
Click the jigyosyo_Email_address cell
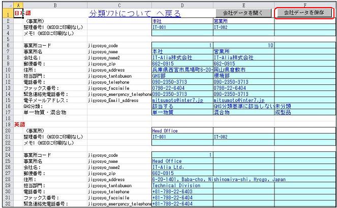(x=119, y=100)
